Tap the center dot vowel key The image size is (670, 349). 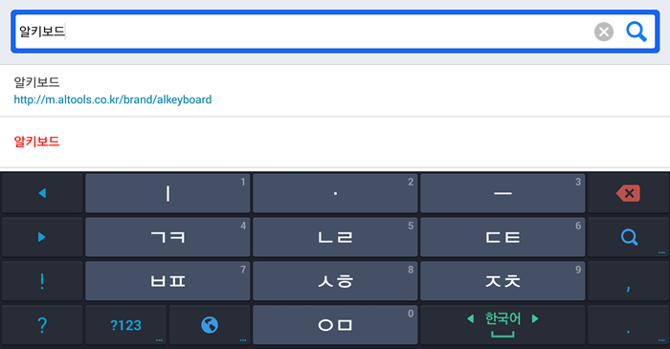click(x=335, y=193)
